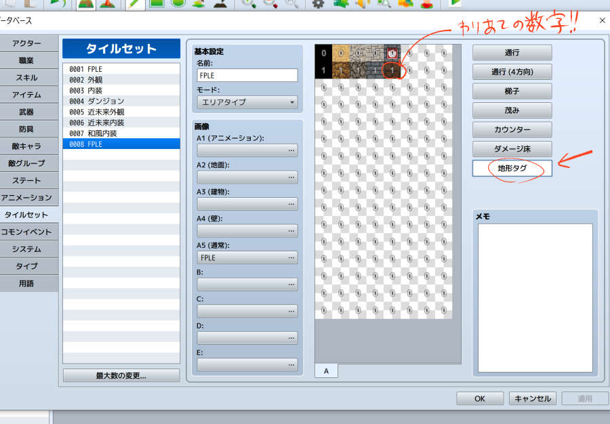The width and height of the screenshot is (610, 424).
Task: Browse image for E slot
Action: [x=247, y=364]
